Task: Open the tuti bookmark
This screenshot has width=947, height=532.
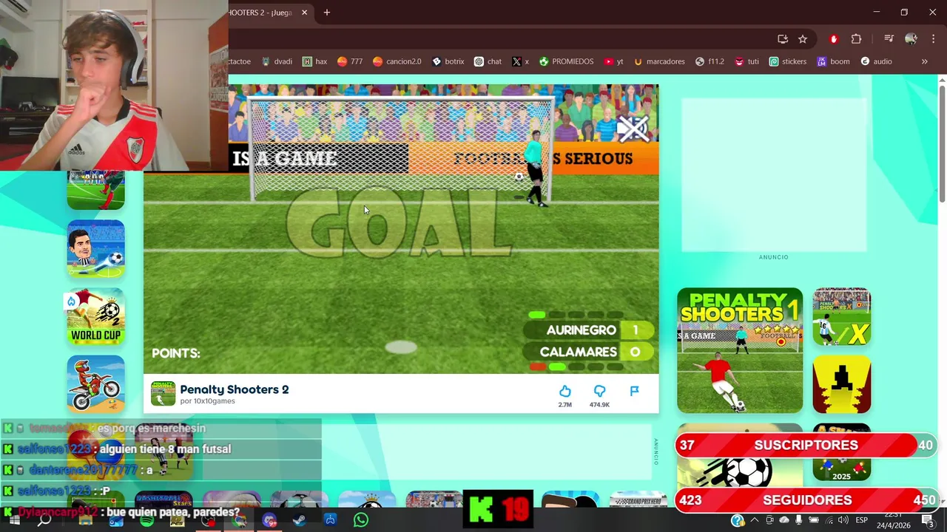Action: pos(747,61)
